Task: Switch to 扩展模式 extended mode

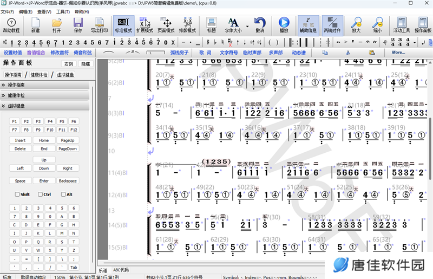Action: coord(145,25)
